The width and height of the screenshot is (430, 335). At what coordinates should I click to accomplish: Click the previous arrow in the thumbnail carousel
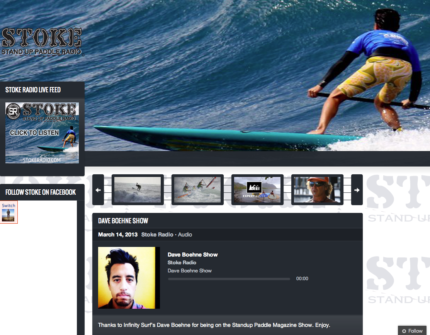point(98,190)
